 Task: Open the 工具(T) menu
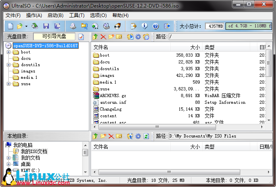(77, 15)
